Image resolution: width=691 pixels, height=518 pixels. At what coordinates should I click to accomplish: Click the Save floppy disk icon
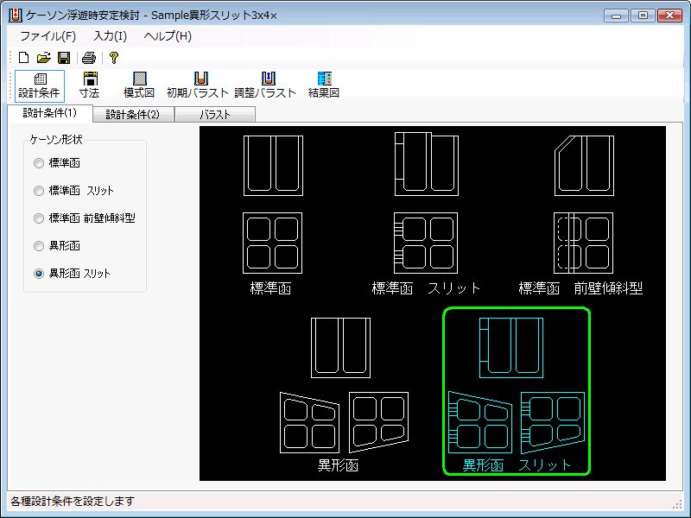point(63,58)
